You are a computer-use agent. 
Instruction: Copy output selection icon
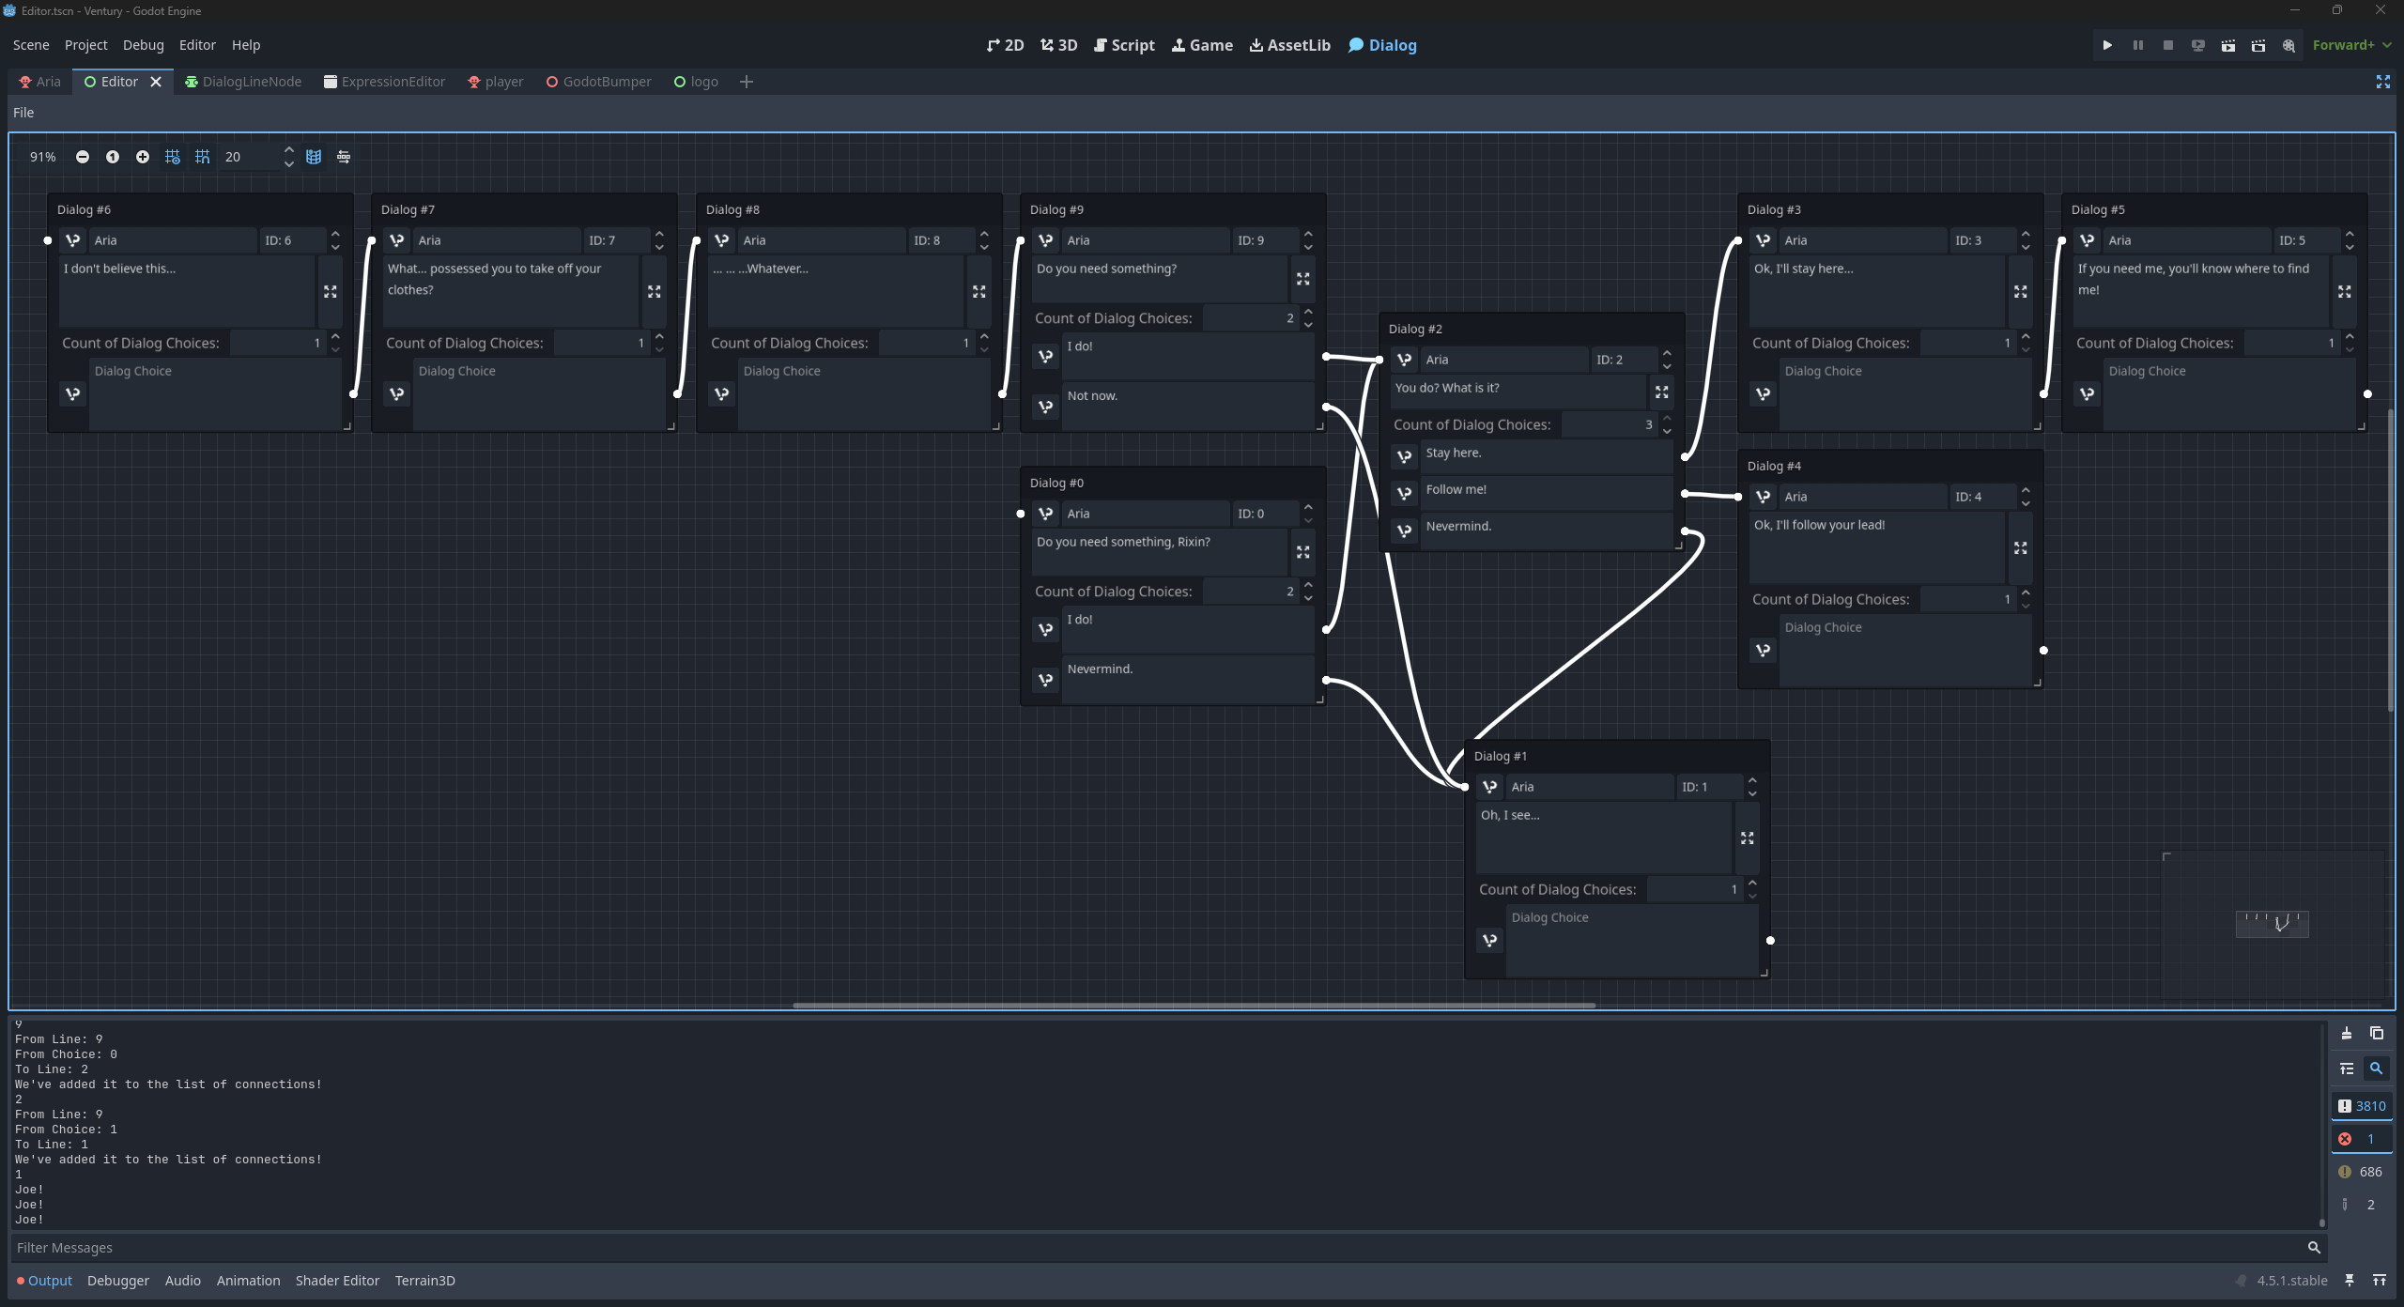click(2377, 1034)
